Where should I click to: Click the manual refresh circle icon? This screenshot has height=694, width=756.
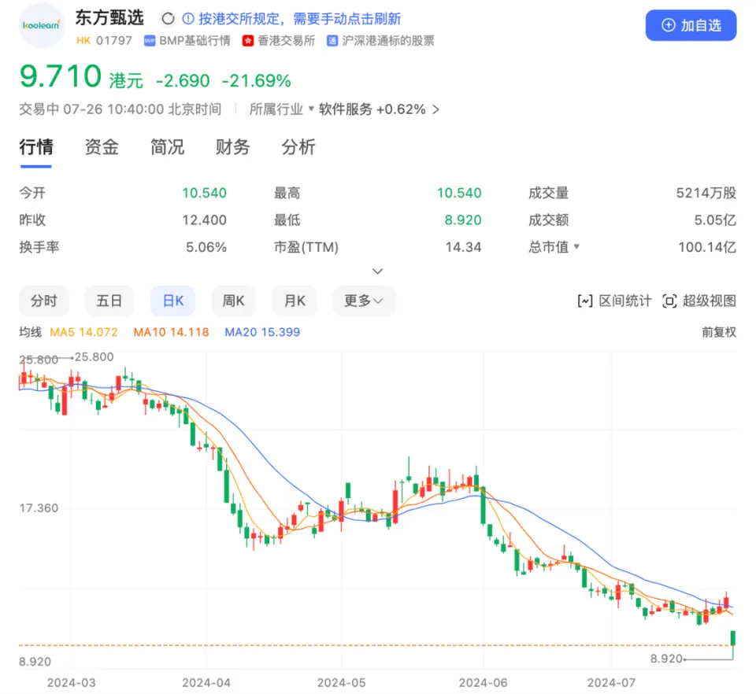pyautogui.click(x=167, y=19)
